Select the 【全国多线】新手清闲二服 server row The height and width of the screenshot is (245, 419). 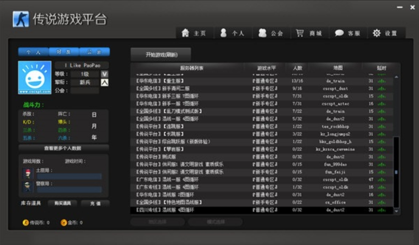coord(262,88)
